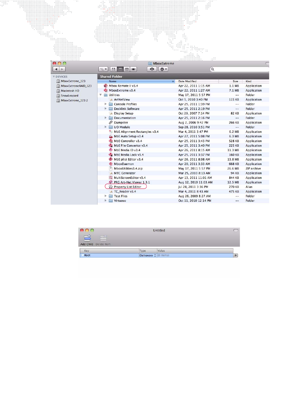Select the Dumpster application icon
308x398 pixels.
111,123
